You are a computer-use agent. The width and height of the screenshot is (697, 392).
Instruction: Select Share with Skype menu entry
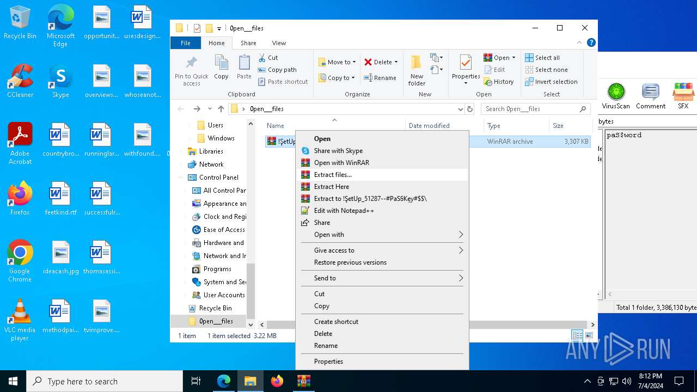(x=382, y=151)
